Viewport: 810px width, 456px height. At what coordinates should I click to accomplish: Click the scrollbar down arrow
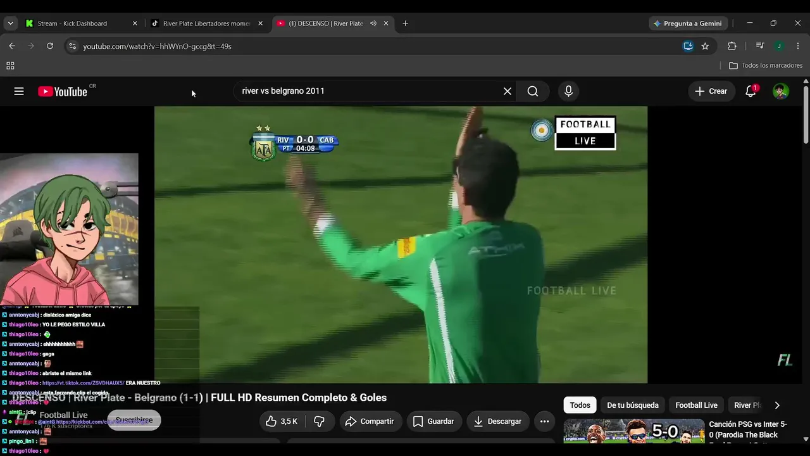tap(806, 438)
